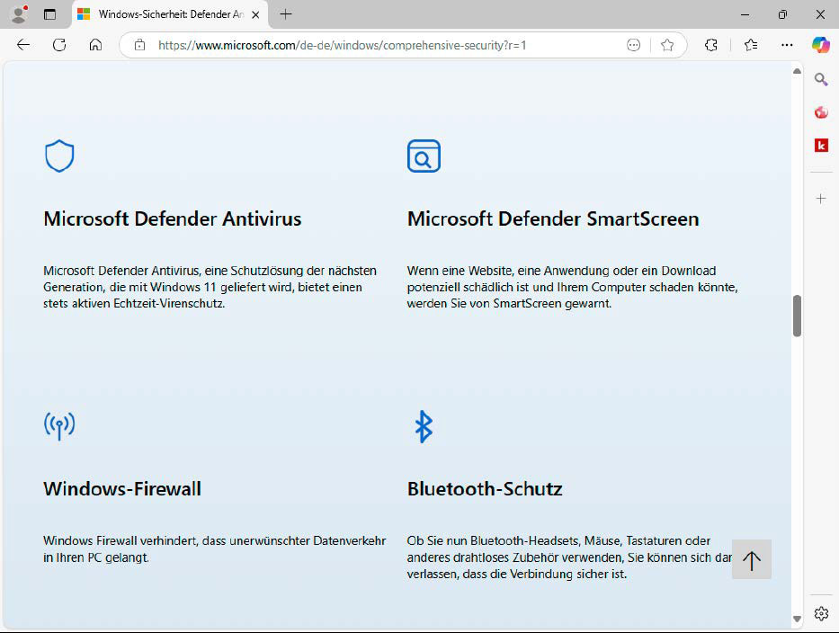839x633 pixels.
Task: Click the Bluetooth-Schutz heading
Action: [x=485, y=488]
